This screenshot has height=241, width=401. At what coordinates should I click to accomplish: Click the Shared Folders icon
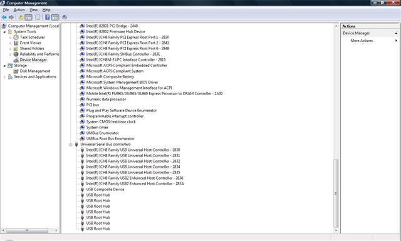[16, 48]
